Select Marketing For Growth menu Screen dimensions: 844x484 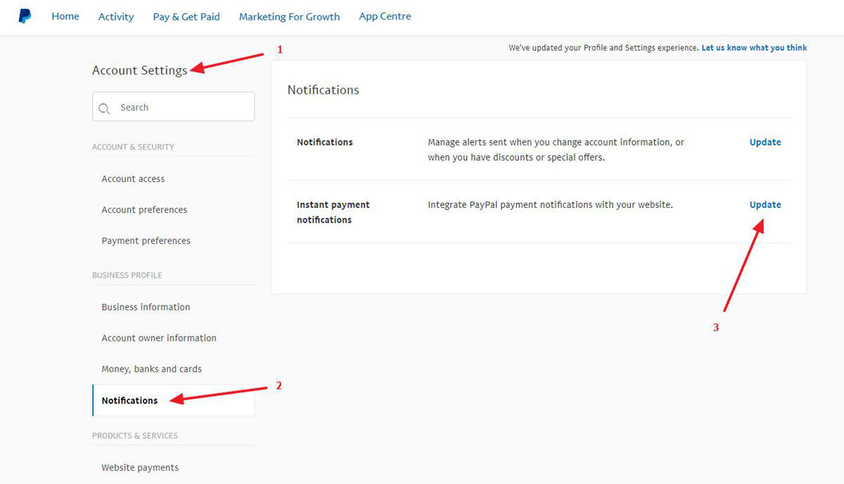pos(289,17)
